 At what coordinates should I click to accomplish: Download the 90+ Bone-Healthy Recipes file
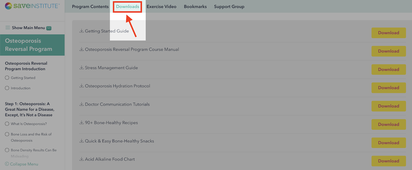click(389, 124)
